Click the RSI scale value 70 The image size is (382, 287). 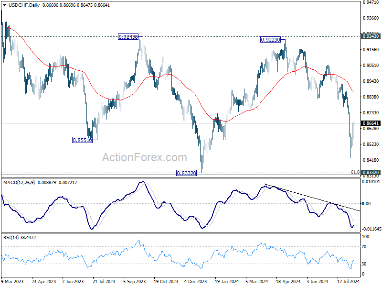pos(364,247)
